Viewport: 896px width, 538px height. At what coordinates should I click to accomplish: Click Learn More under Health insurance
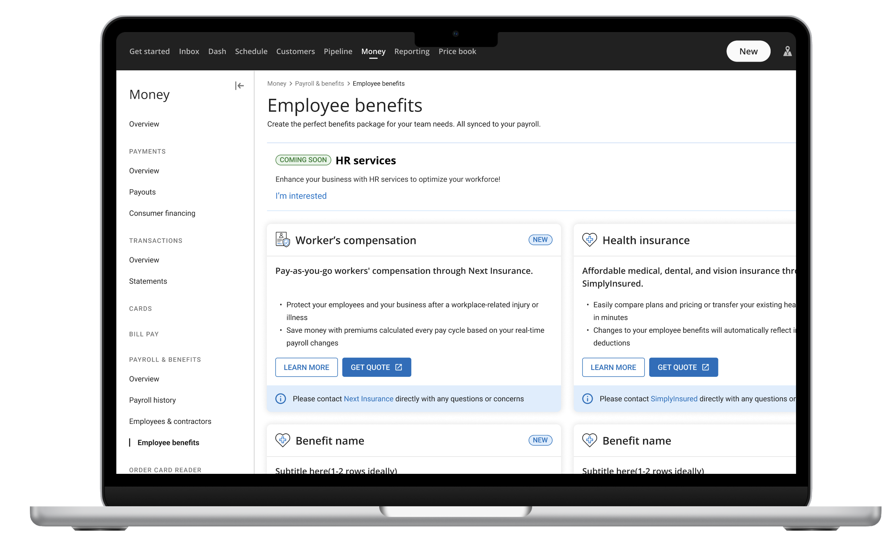coord(613,367)
